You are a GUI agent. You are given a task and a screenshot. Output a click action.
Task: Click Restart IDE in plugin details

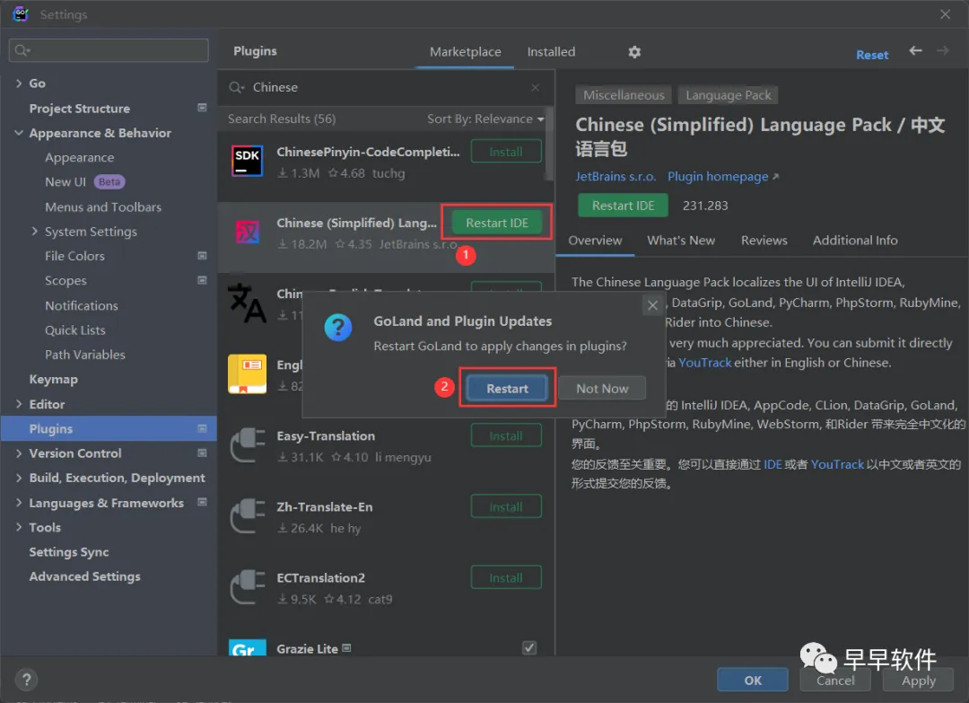click(623, 206)
